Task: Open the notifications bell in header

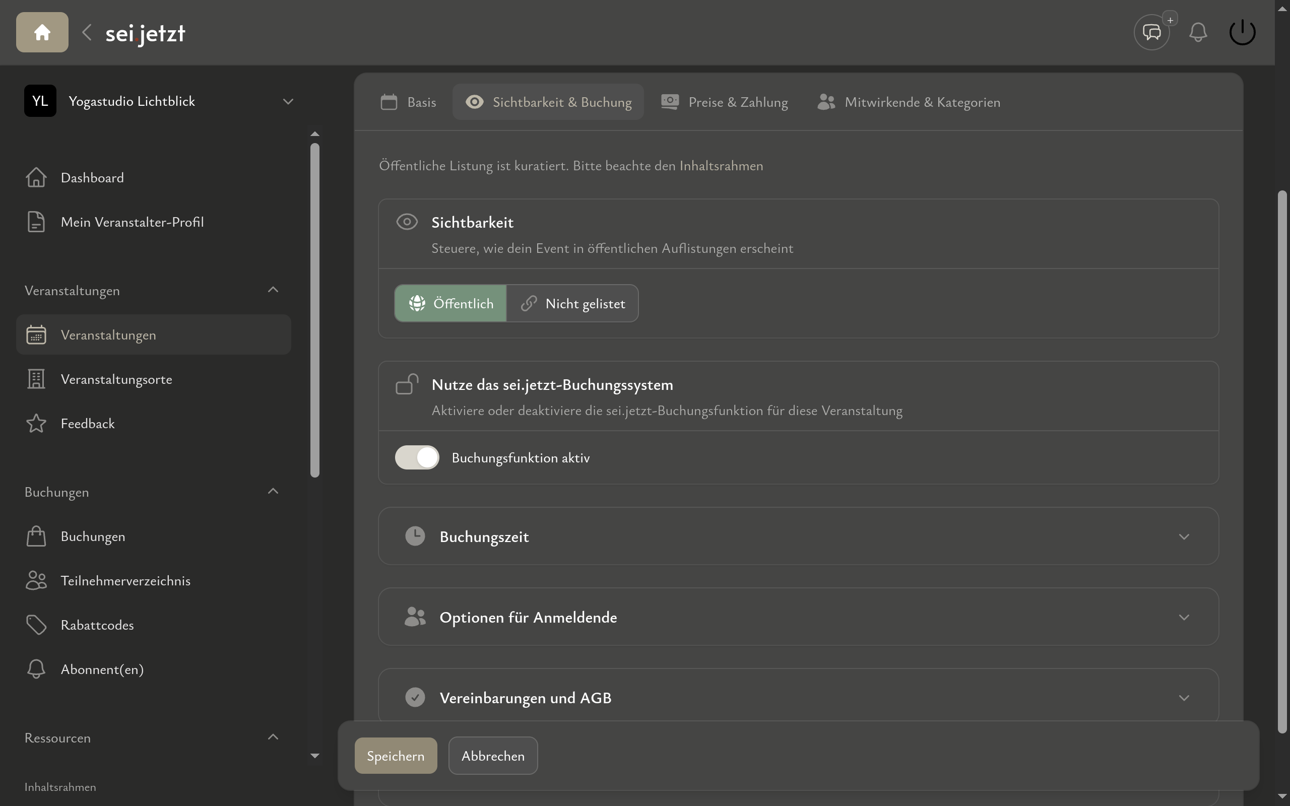Action: pyautogui.click(x=1198, y=33)
